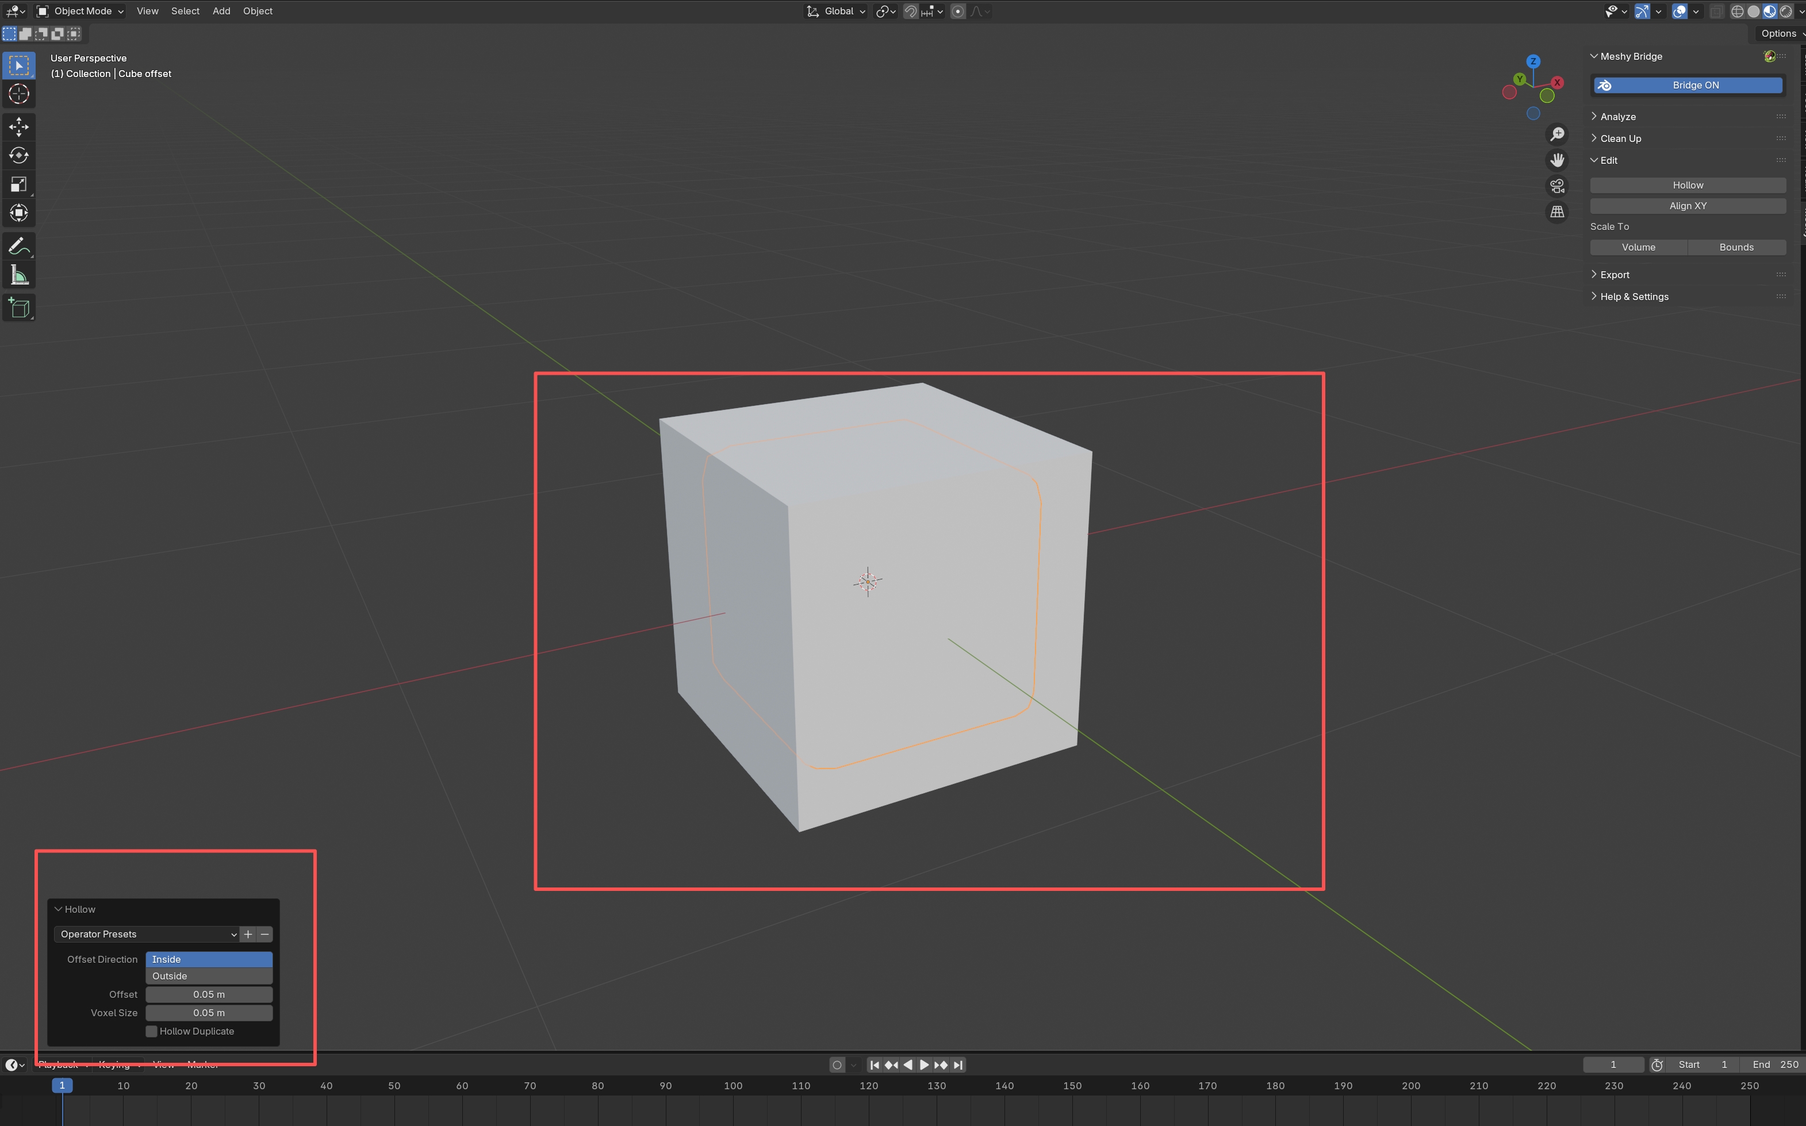Activate the Annotate pencil tool
This screenshot has width=1806, height=1126.
(x=18, y=247)
